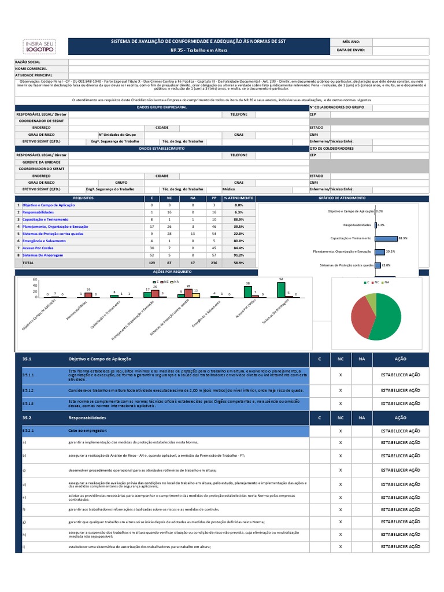Screen dimensions: 444x592
Task: Click the NC mark cell for item 35.1.1
Action: coord(341,375)
